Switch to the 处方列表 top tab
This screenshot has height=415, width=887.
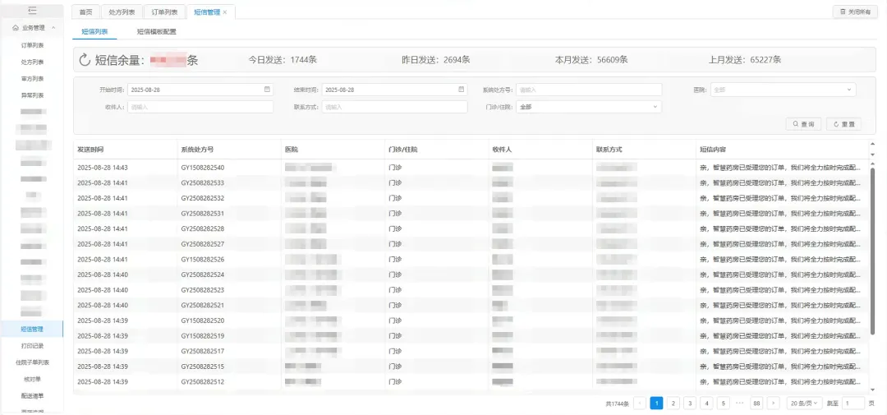click(122, 12)
